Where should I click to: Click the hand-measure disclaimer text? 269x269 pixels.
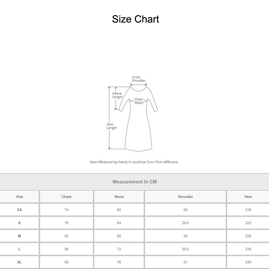coord(134,162)
